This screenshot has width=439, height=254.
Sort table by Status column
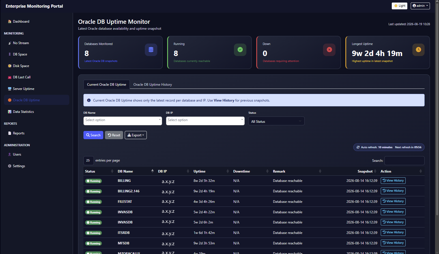pos(100,171)
